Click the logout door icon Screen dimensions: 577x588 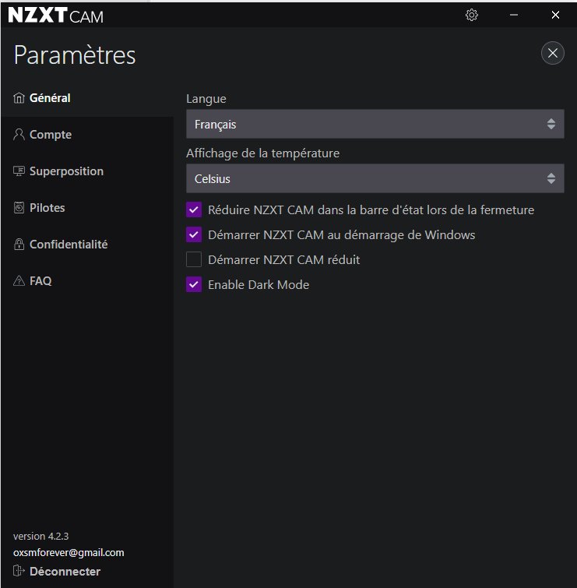tap(19, 572)
